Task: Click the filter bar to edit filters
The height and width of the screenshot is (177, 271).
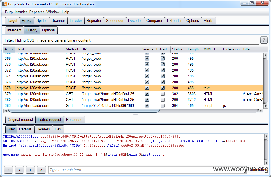Action: 131,40
